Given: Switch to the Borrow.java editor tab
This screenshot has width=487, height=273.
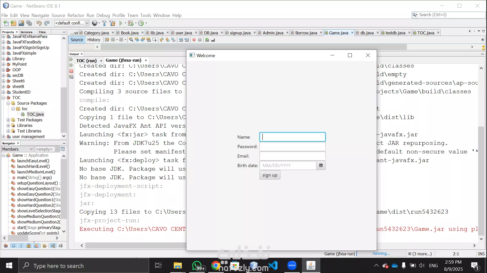Looking at the screenshot, I should pos(306,33).
